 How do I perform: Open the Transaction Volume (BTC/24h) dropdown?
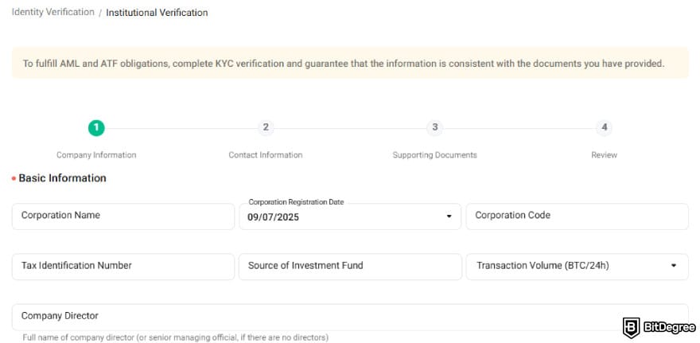point(577,267)
